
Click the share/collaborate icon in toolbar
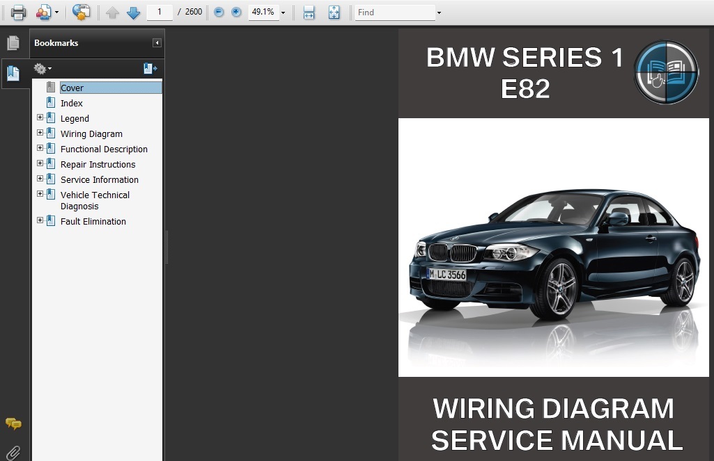pos(44,13)
